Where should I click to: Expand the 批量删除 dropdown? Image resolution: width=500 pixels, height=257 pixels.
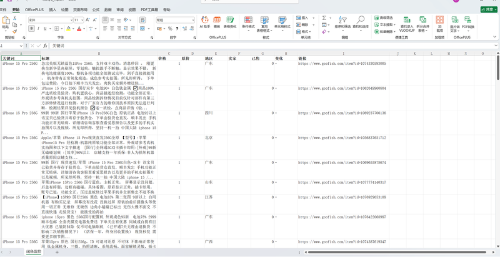[x=395, y=32]
